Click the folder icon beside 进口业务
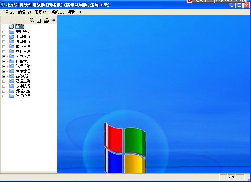Screen dimensions: 251x182 point(12,42)
